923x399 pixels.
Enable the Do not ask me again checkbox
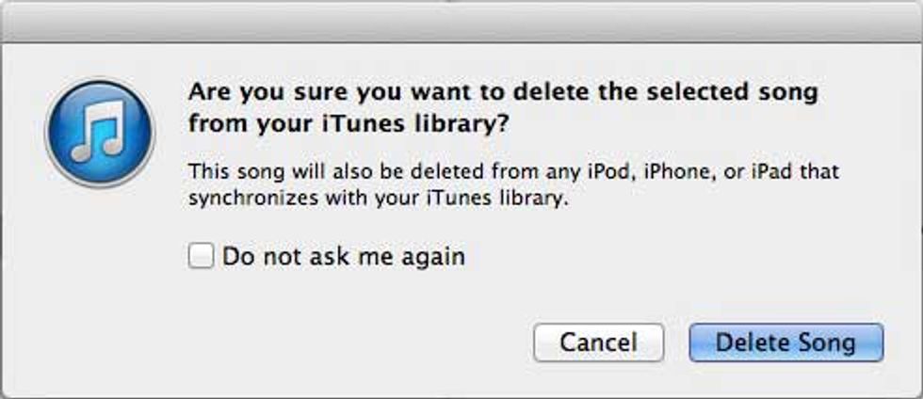point(201,257)
